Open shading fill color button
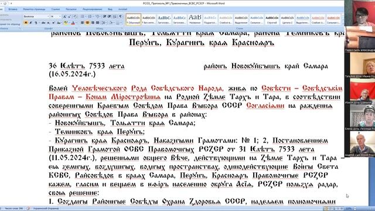Image resolution: width=375 pixels, height=211 pixels. point(111,23)
